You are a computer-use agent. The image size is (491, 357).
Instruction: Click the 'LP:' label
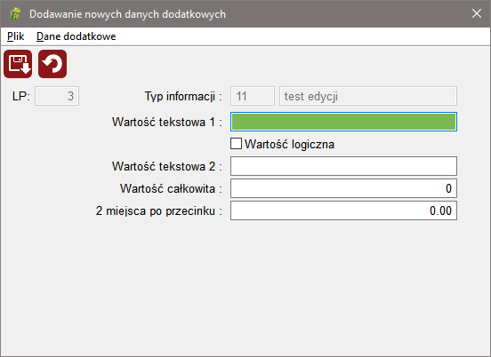[x=21, y=96]
